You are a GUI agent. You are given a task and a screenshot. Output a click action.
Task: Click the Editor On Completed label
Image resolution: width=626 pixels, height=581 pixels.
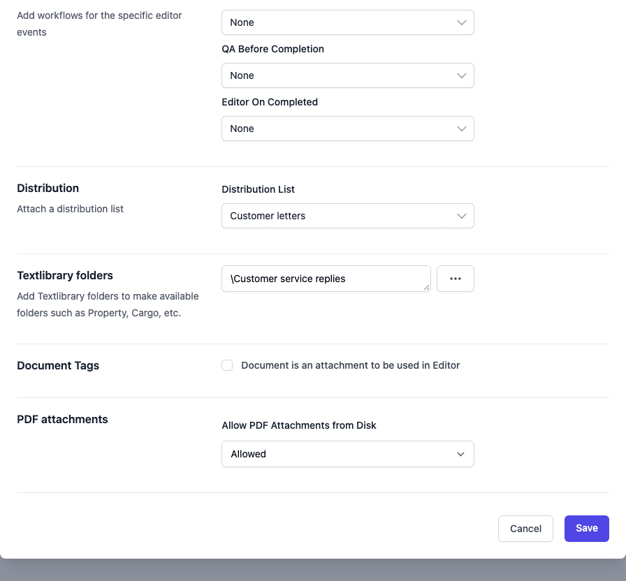[x=270, y=102]
